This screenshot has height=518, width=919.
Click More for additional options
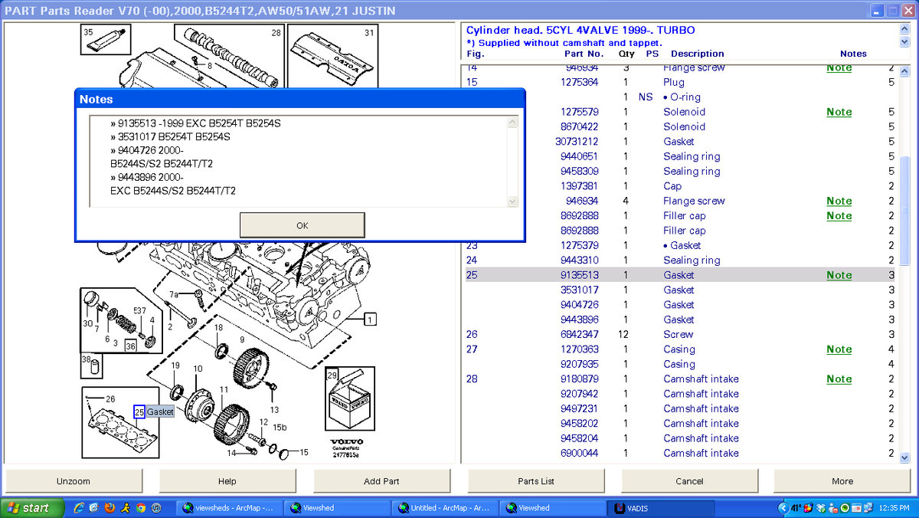click(841, 480)
